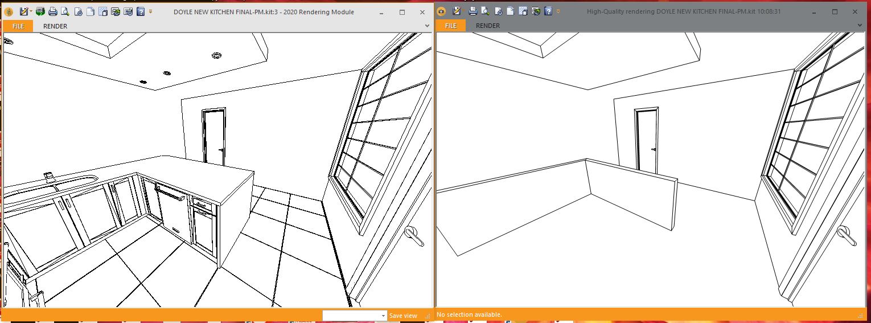
Task: Expand Quick Access Toolbar customize arrow in left window
Action: coord(150,11)
